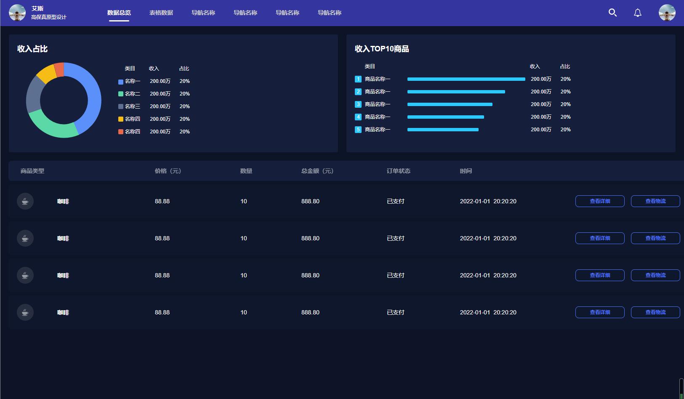Click the timestamp in the fourth order row
This screenshot has height=399, width=684.
click(x=488, y=312)
